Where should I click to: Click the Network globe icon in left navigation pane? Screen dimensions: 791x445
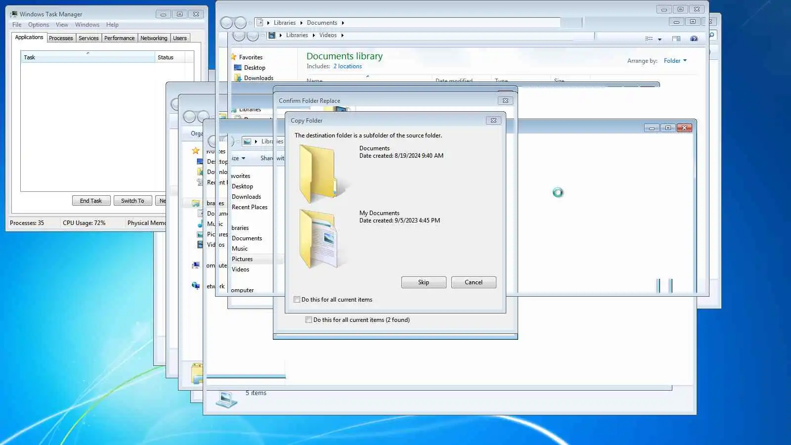pos(196,286)
